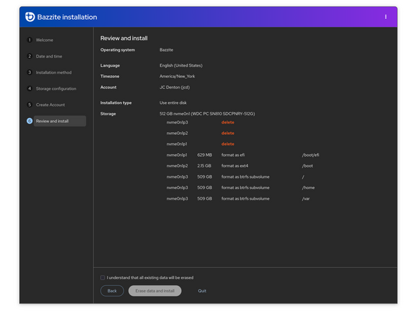
Task: Click the installation type 'Use entire disk'
Action: point(173,103)
